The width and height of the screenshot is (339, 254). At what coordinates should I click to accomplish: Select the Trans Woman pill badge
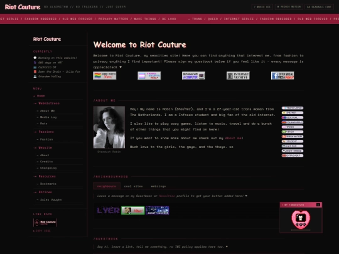pyautogui.click(x=293, y=108)
